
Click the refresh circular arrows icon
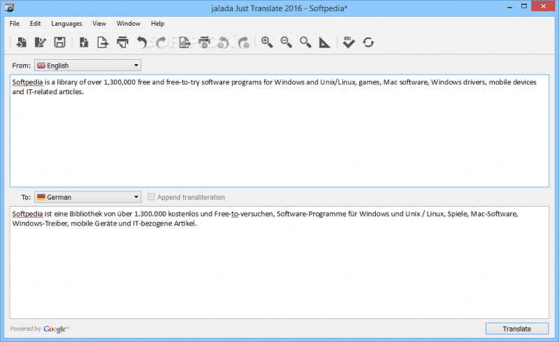pos(368,43)
